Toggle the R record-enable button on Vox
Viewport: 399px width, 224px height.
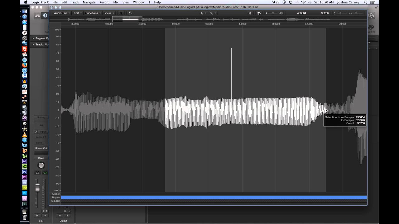(47, 211)
